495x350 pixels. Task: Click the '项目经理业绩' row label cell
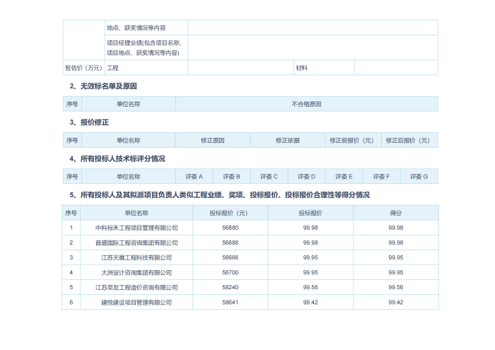[x=146, y=47]
